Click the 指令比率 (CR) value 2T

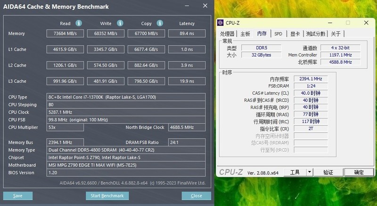click(x=311, y=129)
